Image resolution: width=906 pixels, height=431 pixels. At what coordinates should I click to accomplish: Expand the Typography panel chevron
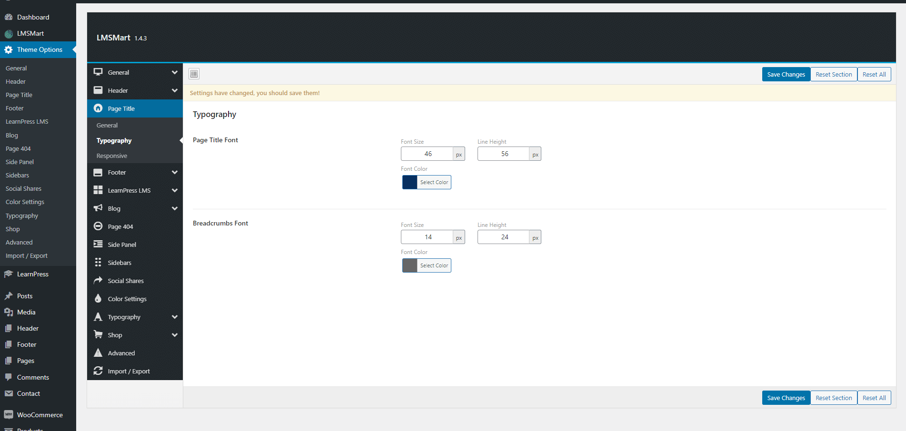pos(175,317)
